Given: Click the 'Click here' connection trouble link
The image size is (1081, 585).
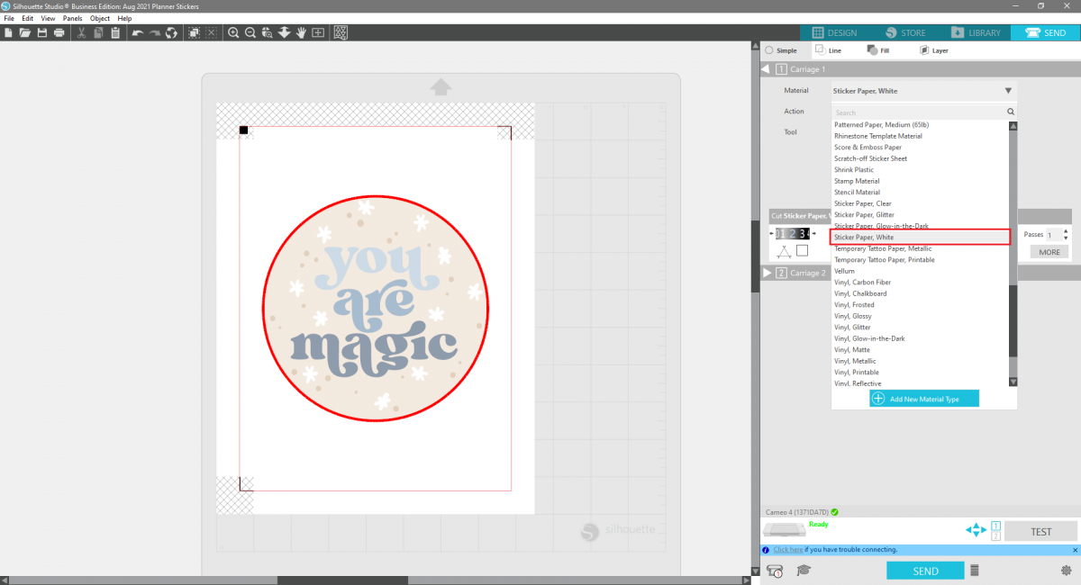Looking at the screenshot, I should coord(787,550).
